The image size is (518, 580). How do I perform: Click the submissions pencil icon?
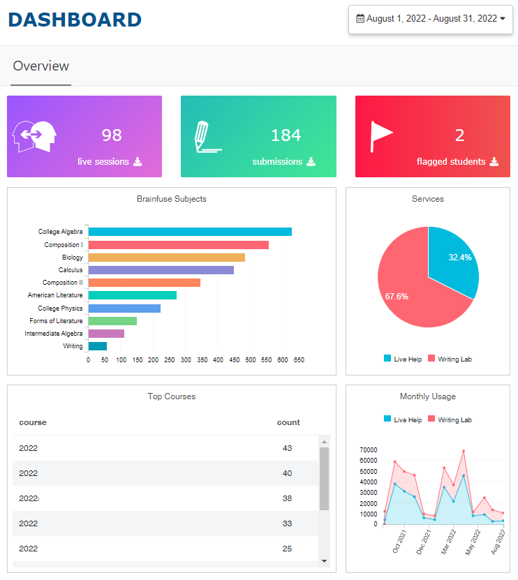click(207, 137)
